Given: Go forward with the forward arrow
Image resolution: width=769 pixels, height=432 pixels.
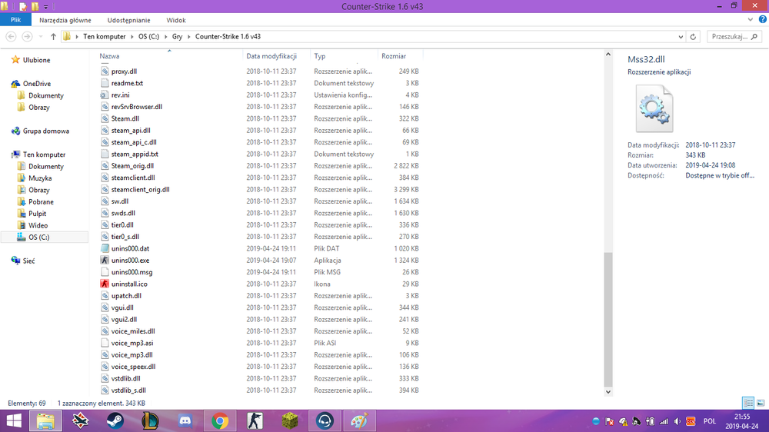Looking at the screenshot, I should (27, 36).
